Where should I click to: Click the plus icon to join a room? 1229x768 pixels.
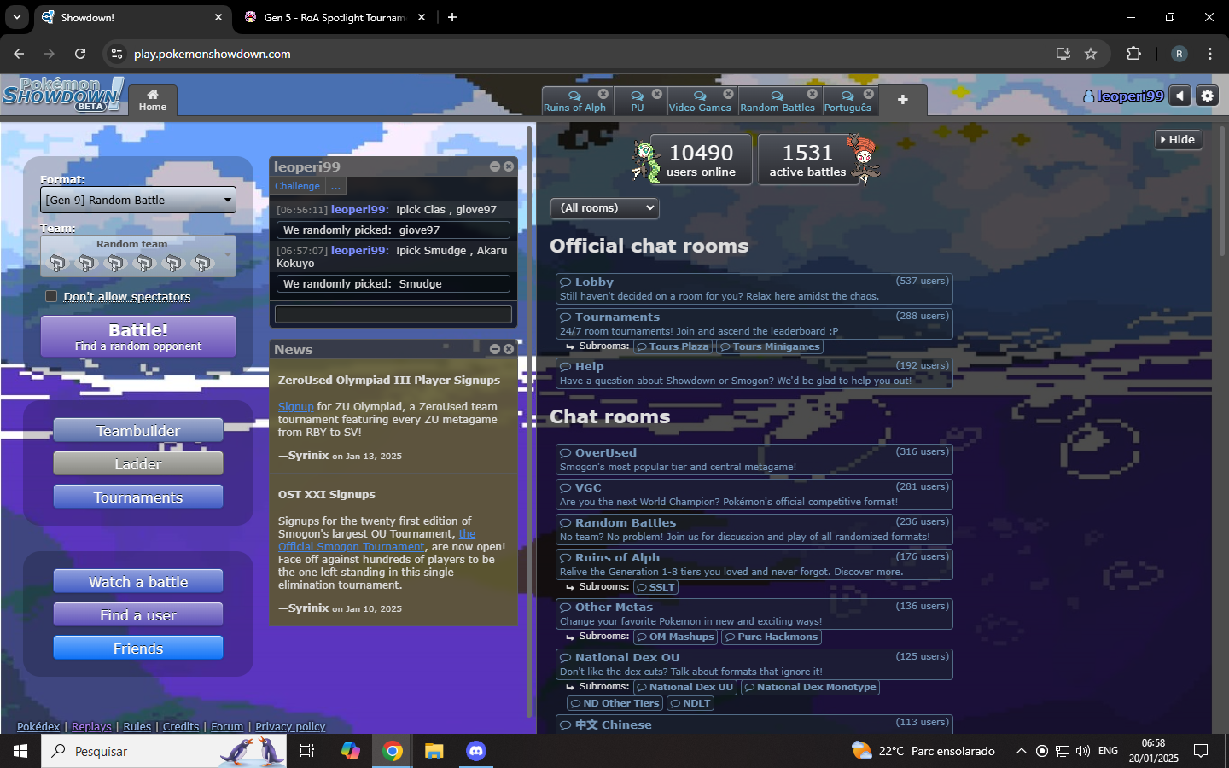(902, 100)
